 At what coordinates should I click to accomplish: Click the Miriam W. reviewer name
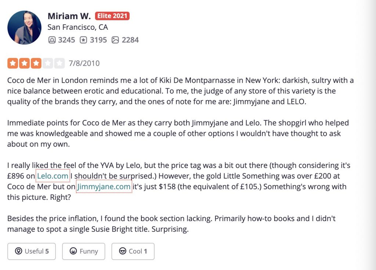tap(69, 16)
